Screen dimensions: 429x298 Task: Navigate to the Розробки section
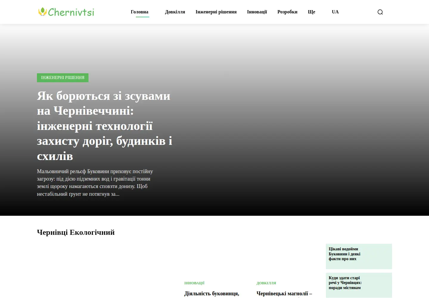(287, 12)
